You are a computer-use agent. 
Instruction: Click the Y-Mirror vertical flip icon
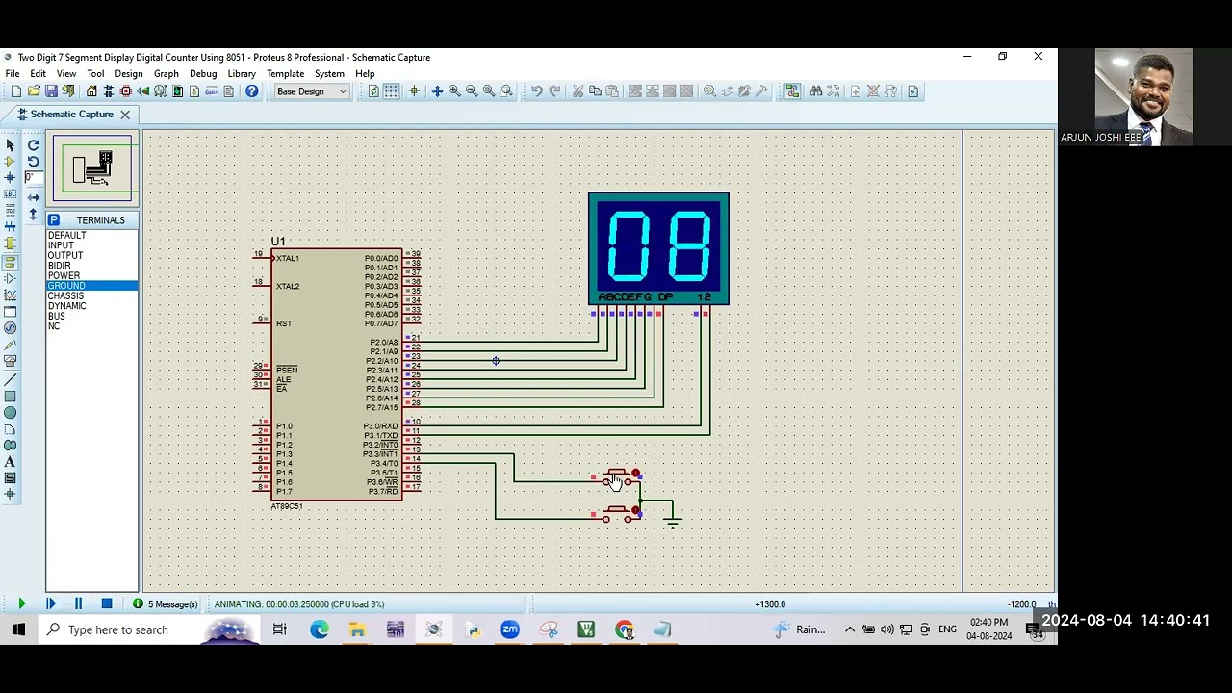click(x=34, y=214)
